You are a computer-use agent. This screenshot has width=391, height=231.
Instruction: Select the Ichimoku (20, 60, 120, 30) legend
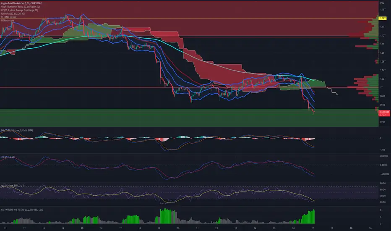click(x=13, y=14)
